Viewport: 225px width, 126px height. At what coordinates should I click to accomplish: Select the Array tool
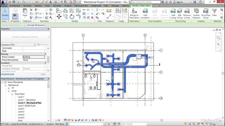84,14
